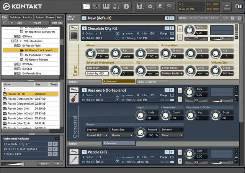Viewport: 245px width, 173px height.
Task: Solo Chocolate City Kit in Instrument Navigator
Action: click(x=50, y=144)
